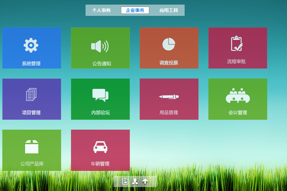Open 车辆管理 car tile

coord(100,147)
